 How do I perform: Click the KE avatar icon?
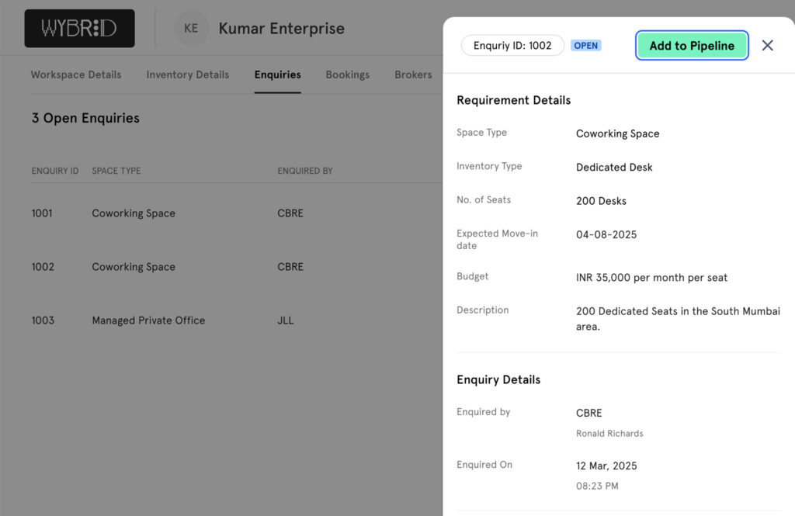pyautogui.click(x=191, y=29)
